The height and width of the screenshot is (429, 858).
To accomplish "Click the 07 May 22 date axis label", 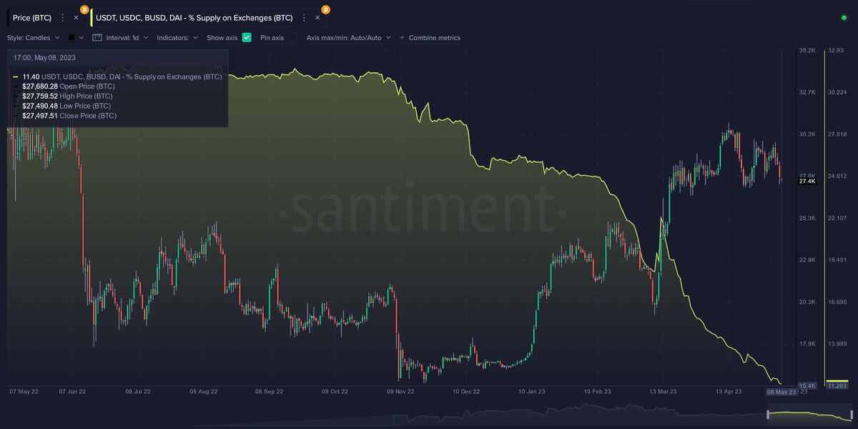I will tap(23, 392).
